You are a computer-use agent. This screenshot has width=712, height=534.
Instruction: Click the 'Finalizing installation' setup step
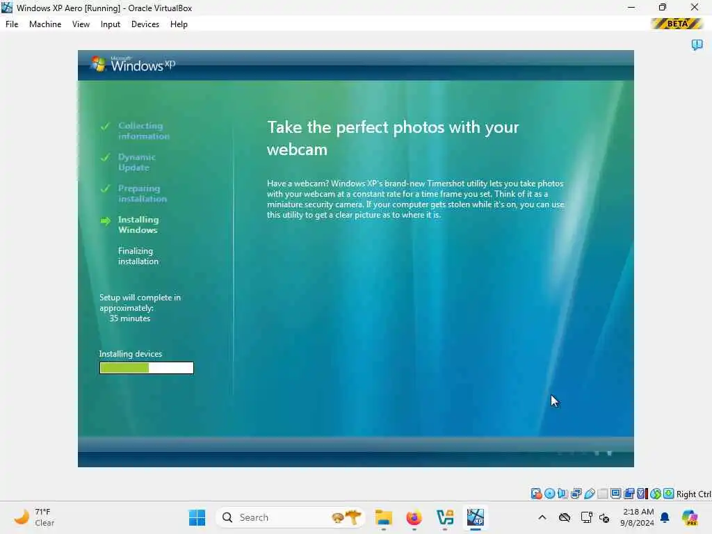(x=138, y=256)
